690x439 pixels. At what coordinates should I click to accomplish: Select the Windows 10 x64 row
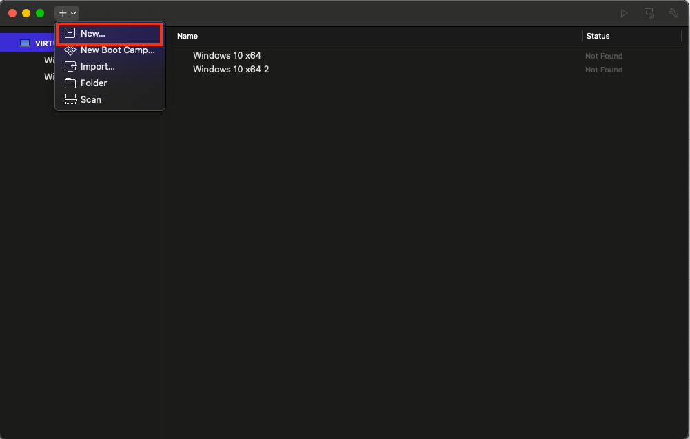pos(227,56)
